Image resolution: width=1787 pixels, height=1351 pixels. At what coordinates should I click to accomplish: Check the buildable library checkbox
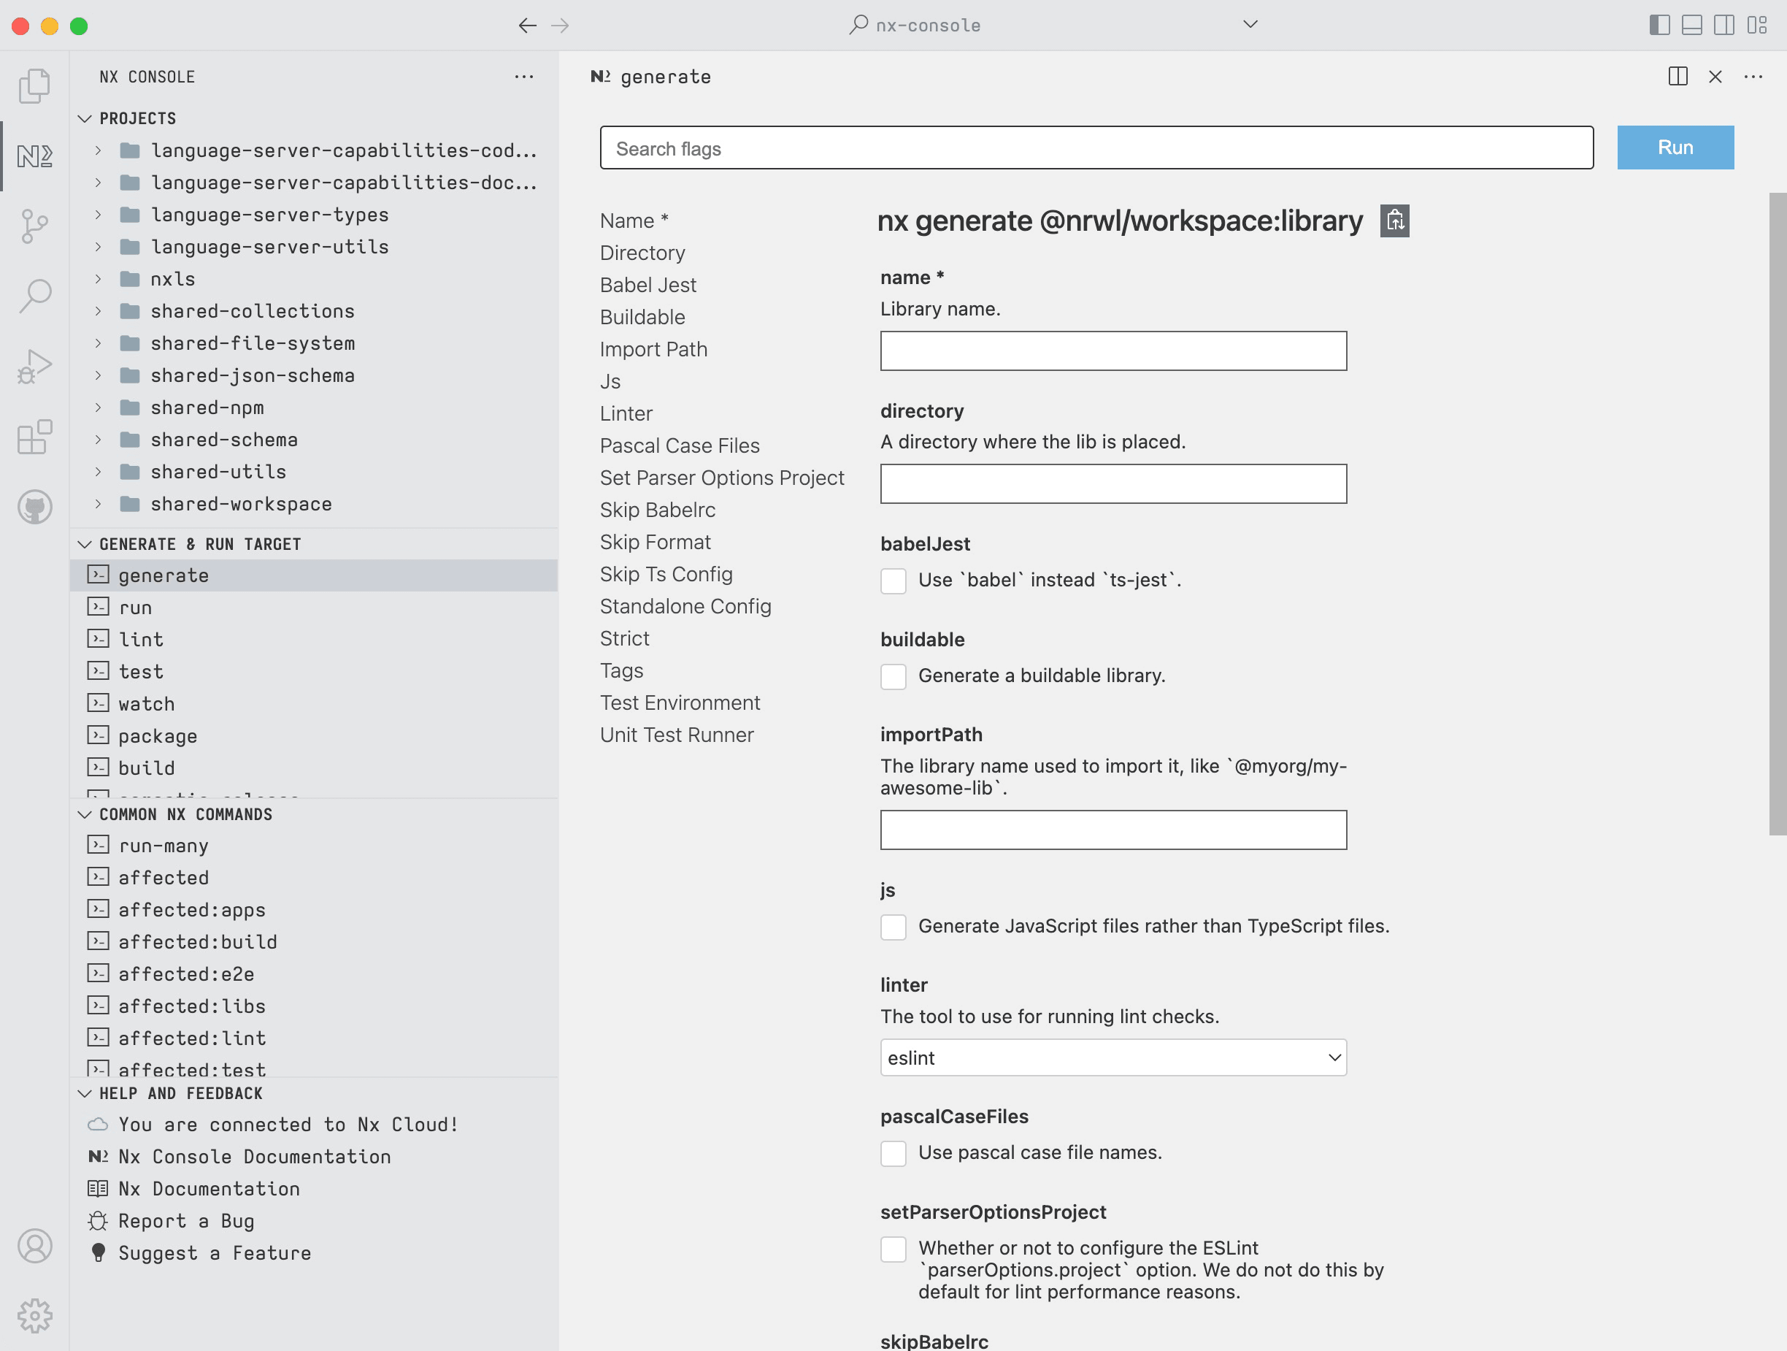pyautogui.click(x=893, y=676)
